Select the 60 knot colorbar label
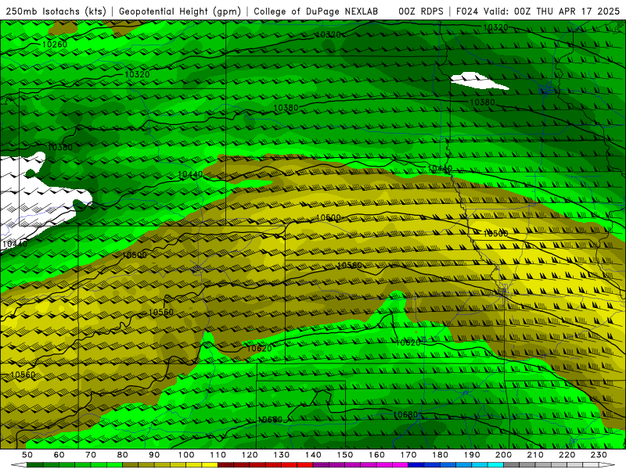 point(59,455)
